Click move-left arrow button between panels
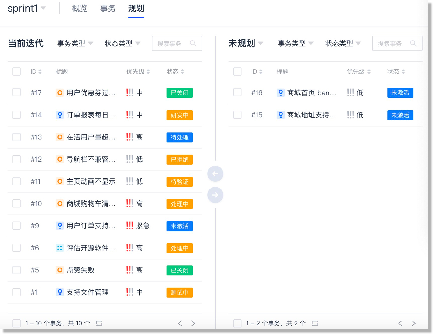The image size is (433, 334). point(215,174)
